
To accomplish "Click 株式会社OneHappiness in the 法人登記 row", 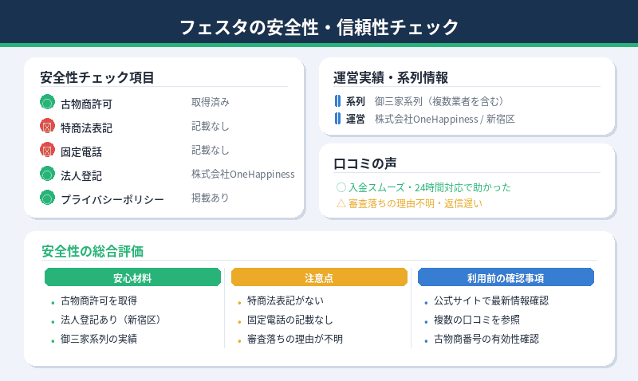I will click(243, 174).
